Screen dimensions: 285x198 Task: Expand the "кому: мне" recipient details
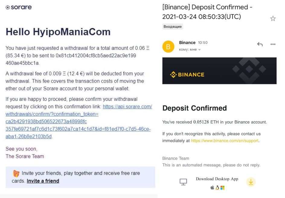coord(190,49)
